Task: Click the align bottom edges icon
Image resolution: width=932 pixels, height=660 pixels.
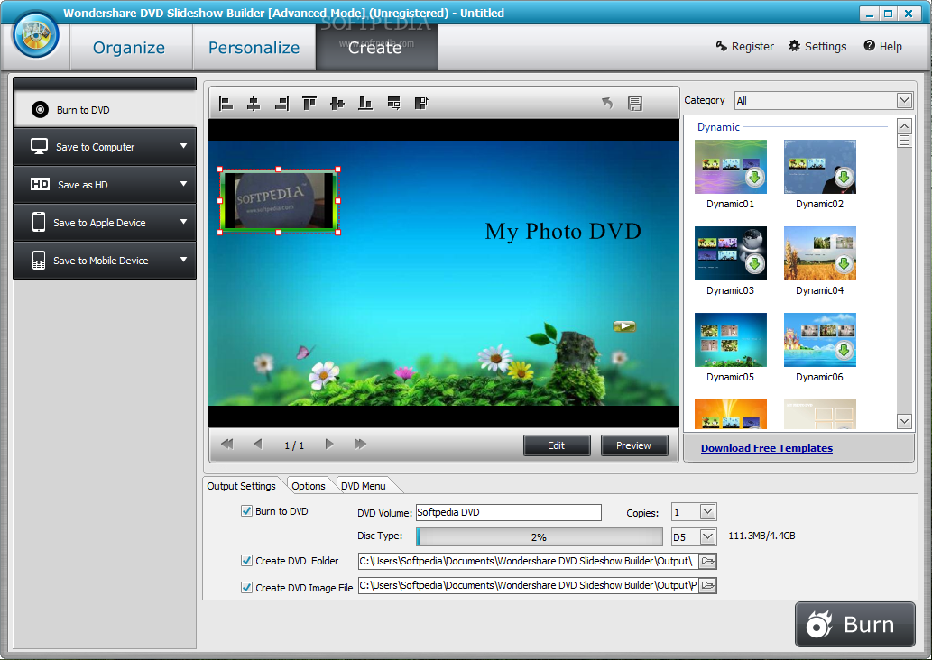Action: [365, 104]
